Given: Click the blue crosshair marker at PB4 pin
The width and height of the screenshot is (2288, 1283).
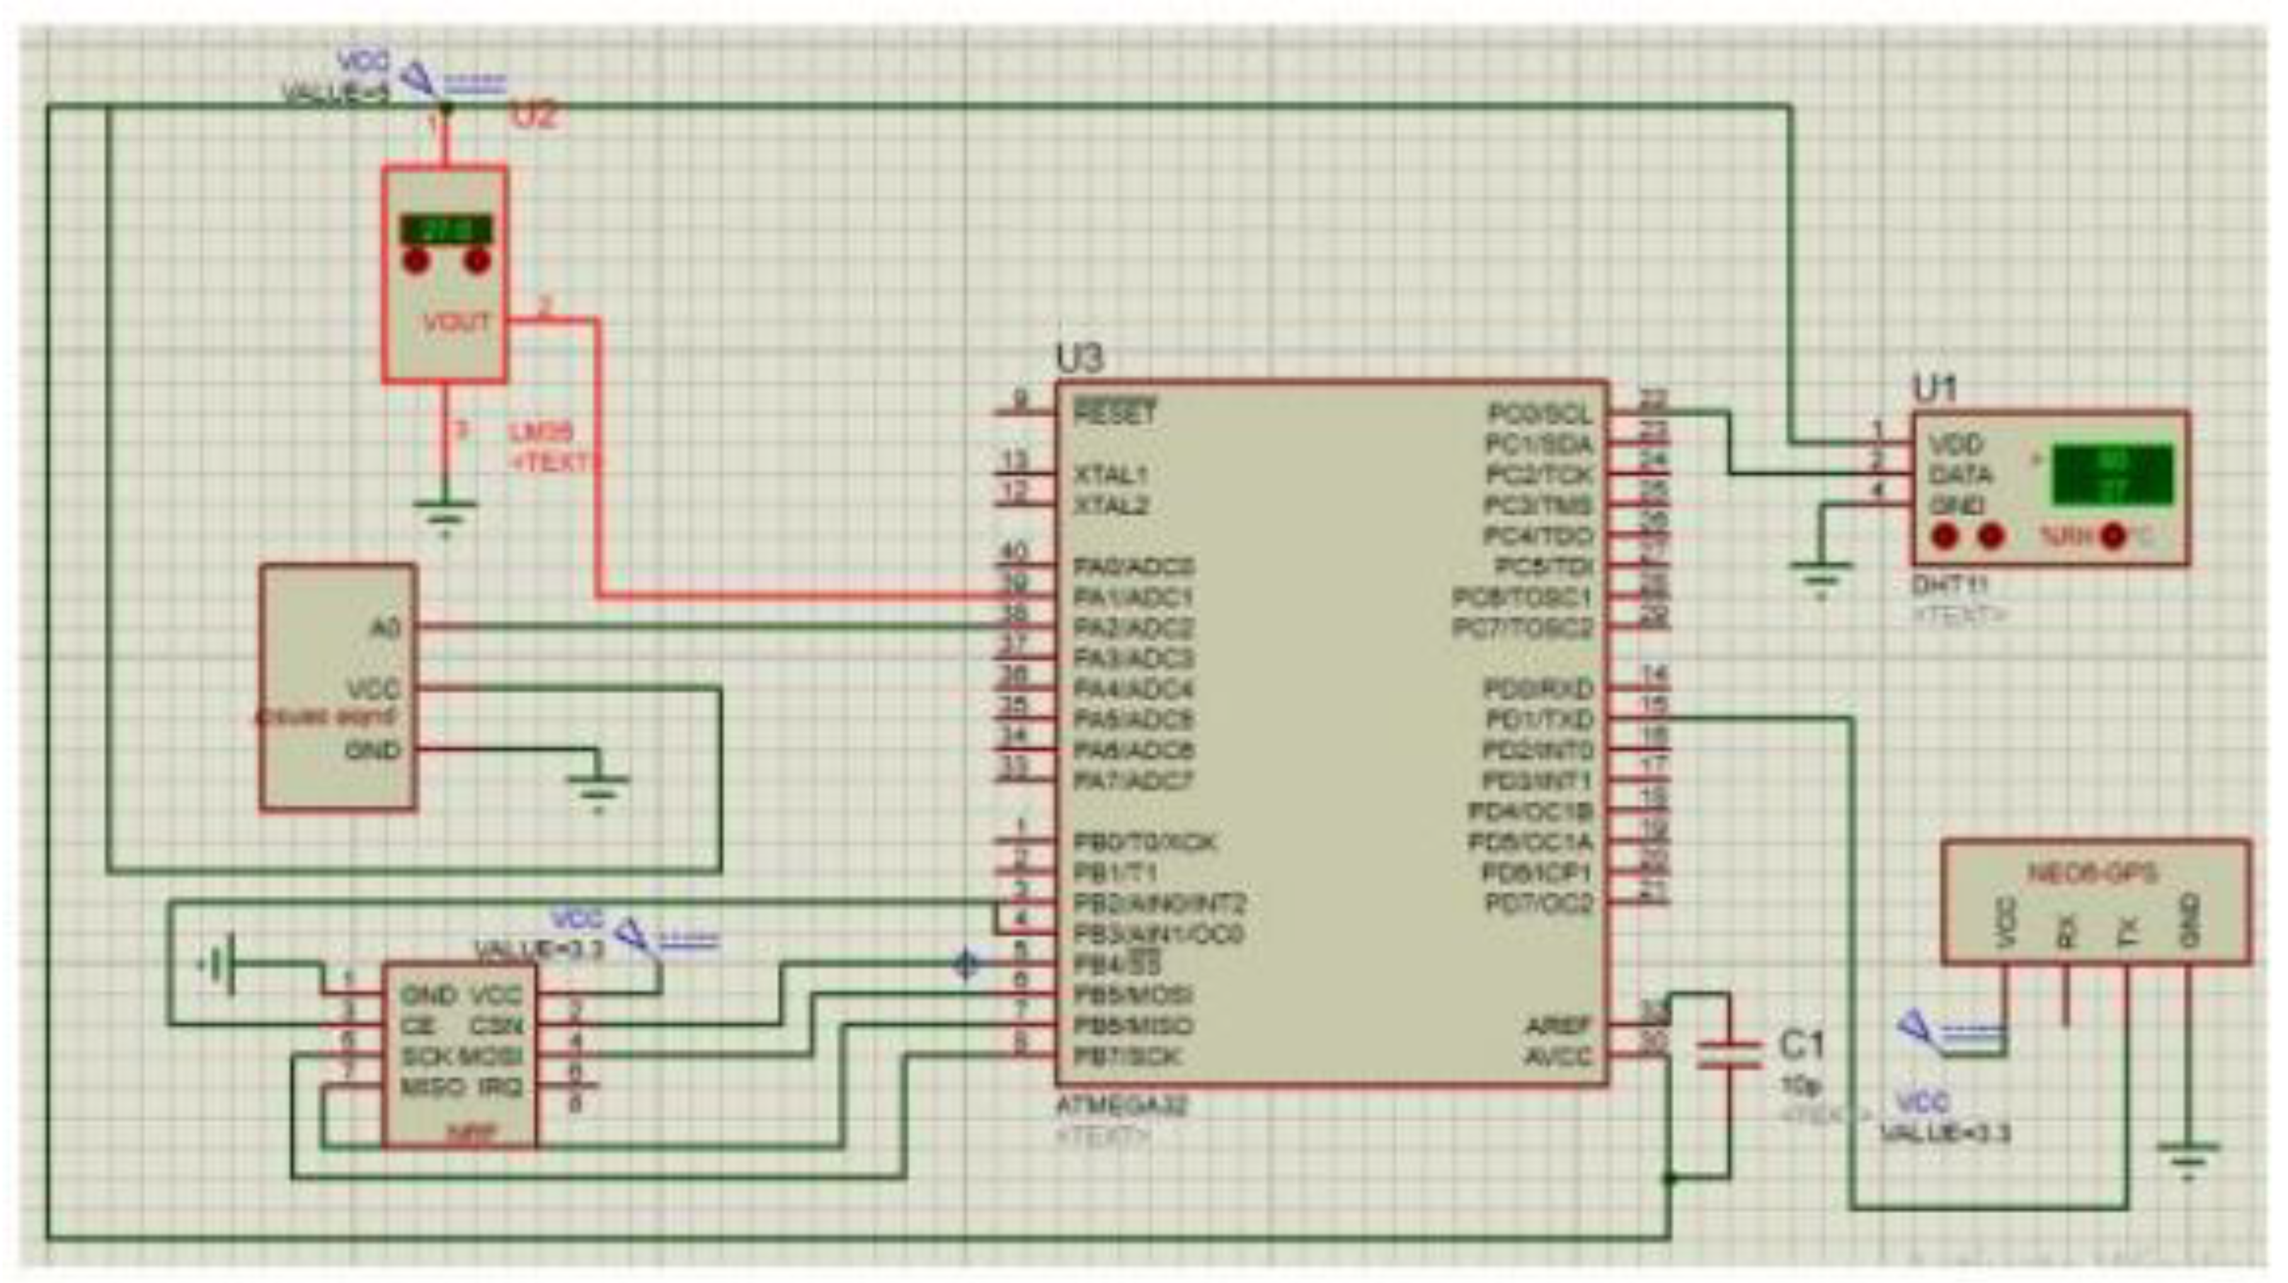Looking at the screenshot, I should click(966, 963).
